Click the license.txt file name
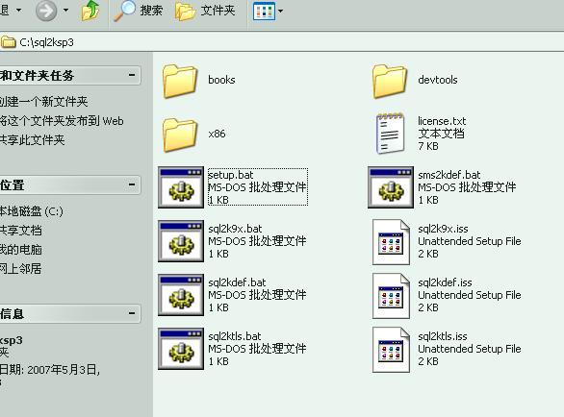 (x=442, y=121)
